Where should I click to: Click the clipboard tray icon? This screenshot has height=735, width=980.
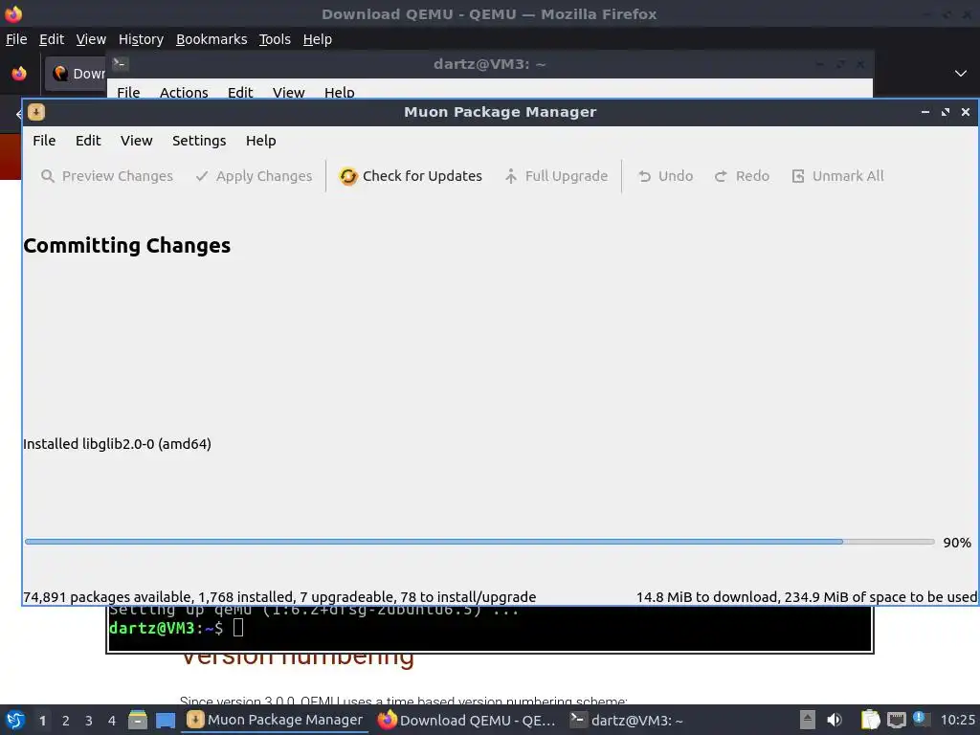click(870, 720)
